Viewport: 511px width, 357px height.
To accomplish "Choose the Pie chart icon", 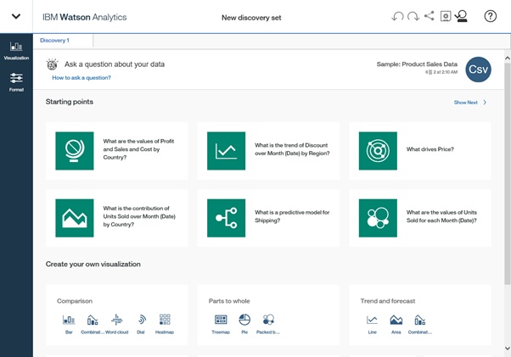I will 244,320.
